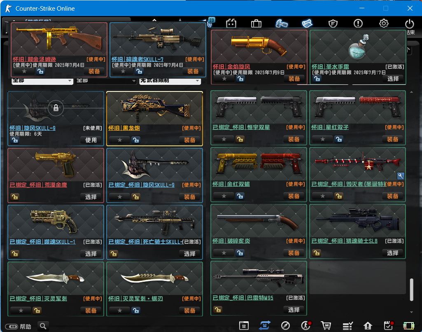Select the 噬魂SKULL-1 revolver image
422x332 pixels.
[54, 221]
